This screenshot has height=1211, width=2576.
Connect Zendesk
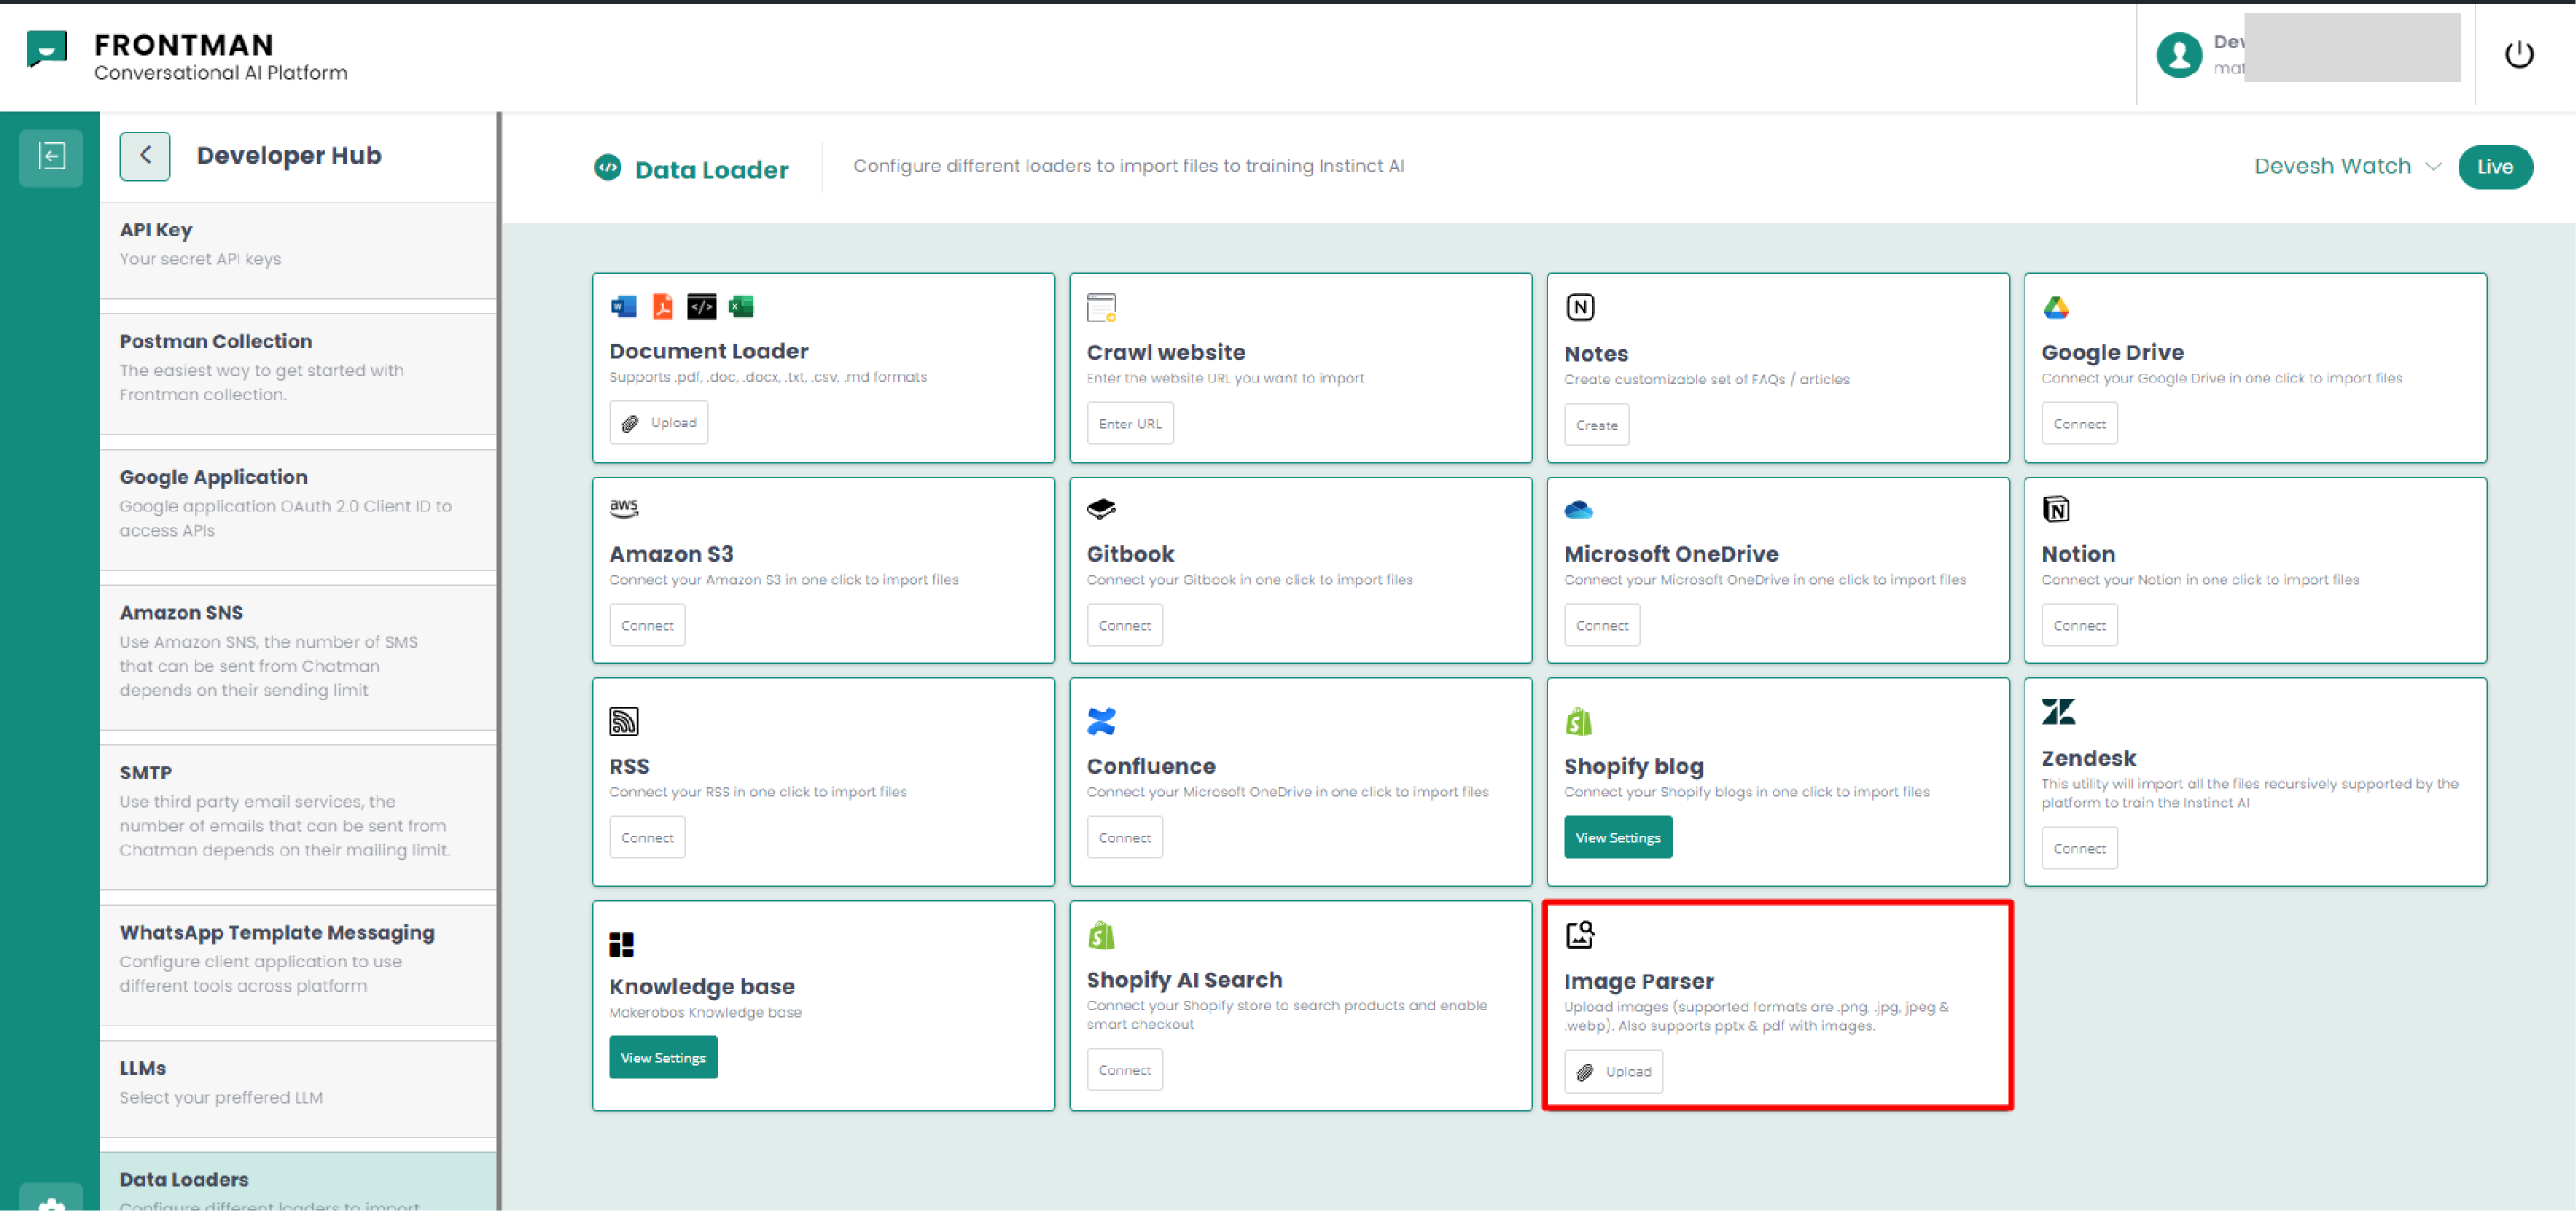(2079, 848)
